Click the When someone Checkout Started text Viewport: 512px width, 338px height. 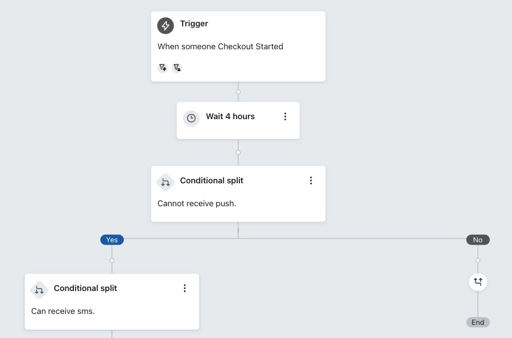(x=220, y=46)
